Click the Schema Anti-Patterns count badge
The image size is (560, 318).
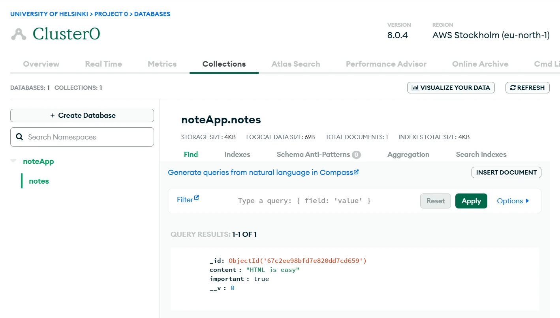pos(356,155)
